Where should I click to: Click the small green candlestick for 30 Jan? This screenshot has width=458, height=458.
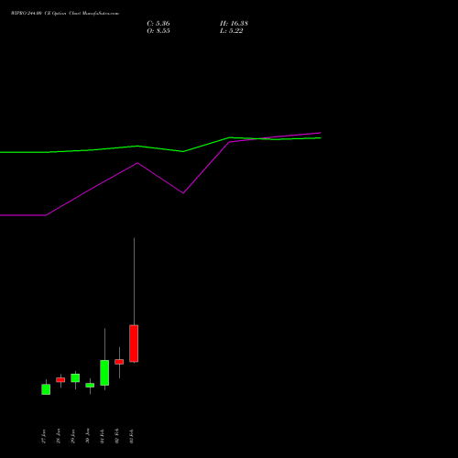[90, 386]
